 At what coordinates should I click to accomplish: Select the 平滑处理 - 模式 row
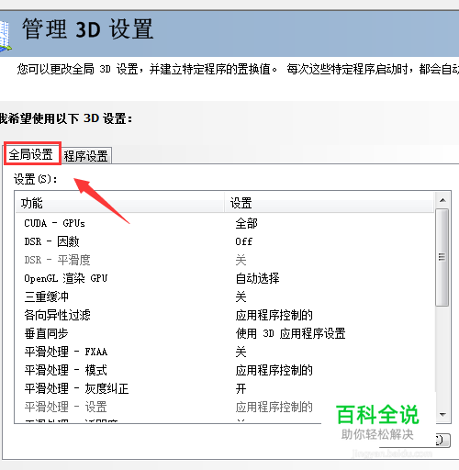tap(225, 370)
